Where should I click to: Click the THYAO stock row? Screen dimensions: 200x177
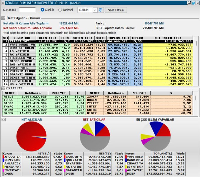coord(44,107)
